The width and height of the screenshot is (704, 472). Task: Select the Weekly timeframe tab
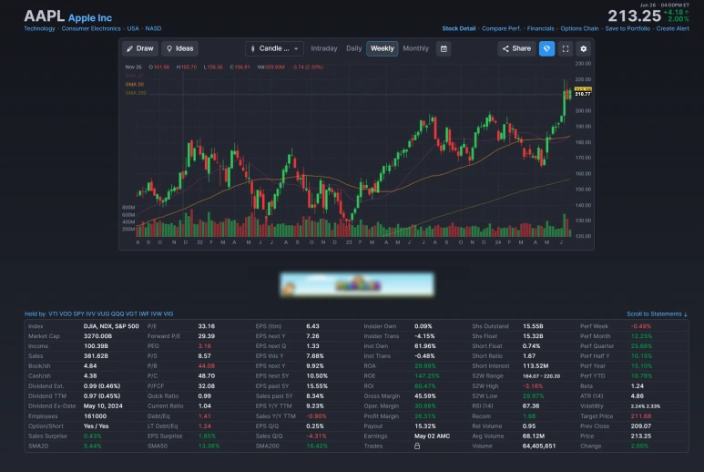[x=383, y=48]
